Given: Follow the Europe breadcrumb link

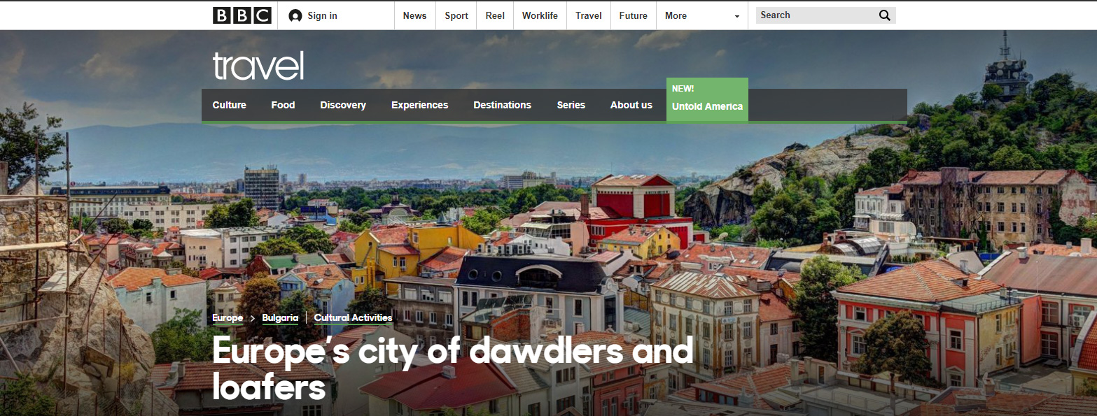Looking at the screenshot, I should point(228,318).
